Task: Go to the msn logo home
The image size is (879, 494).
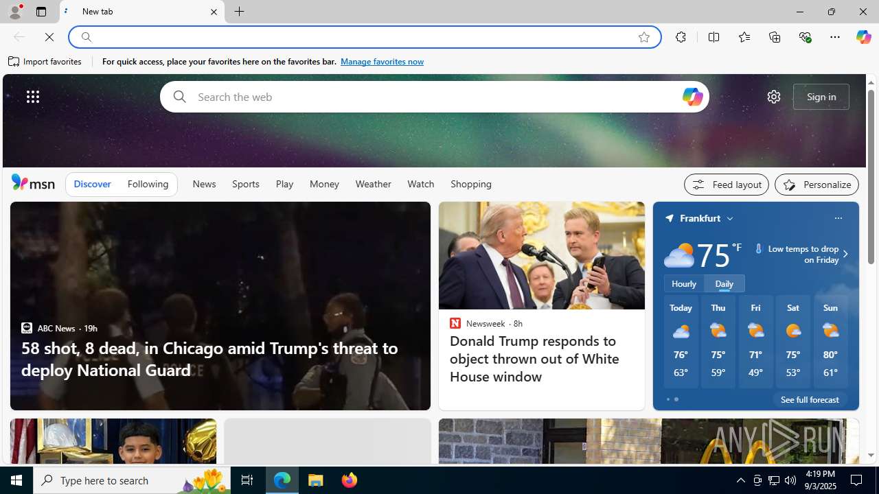Action: pyautogui.click(x=33, y=183)
